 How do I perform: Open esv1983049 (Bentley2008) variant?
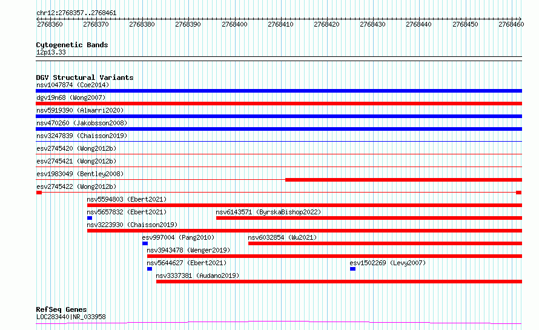pos(80,174)
